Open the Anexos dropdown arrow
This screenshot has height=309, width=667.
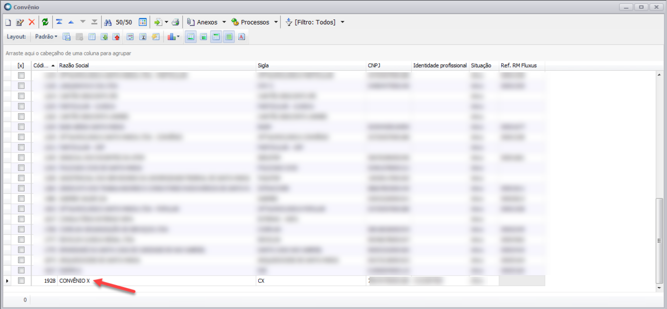point(224,22)
